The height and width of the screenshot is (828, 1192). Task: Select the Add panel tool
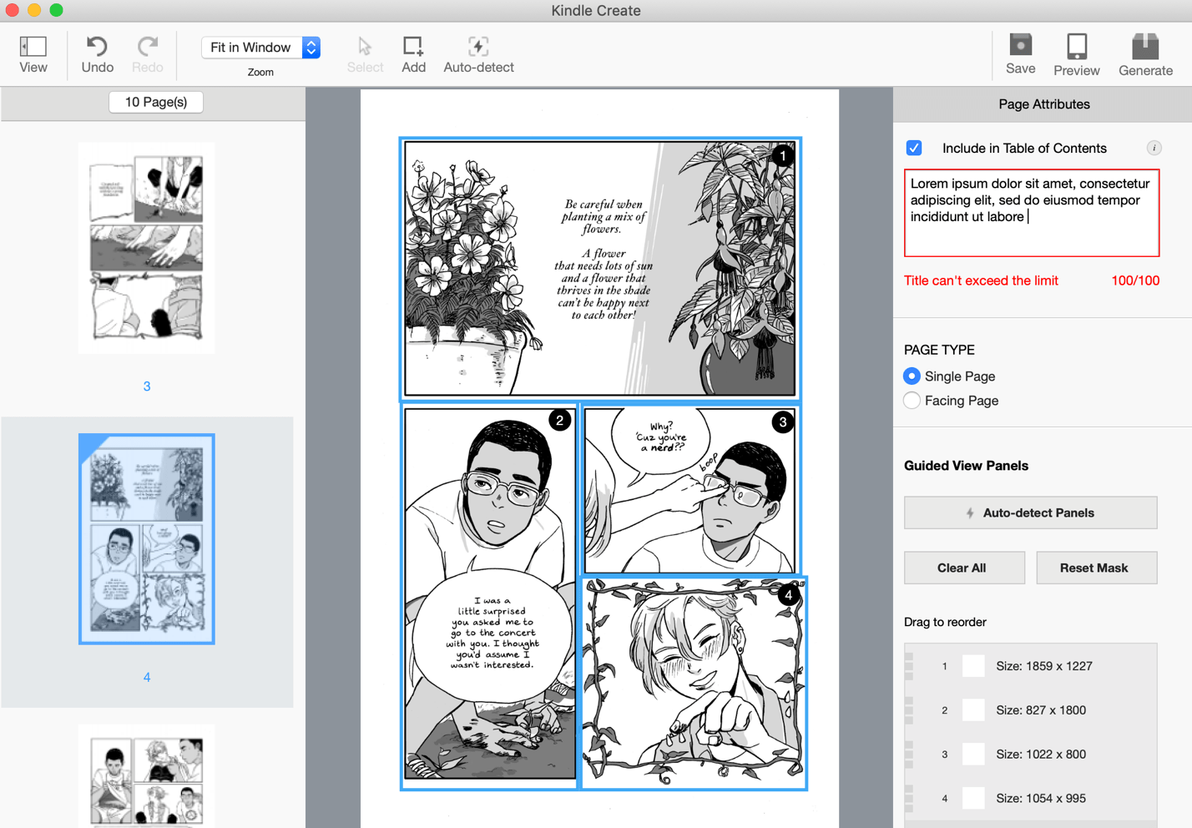(x=413, y=47)
